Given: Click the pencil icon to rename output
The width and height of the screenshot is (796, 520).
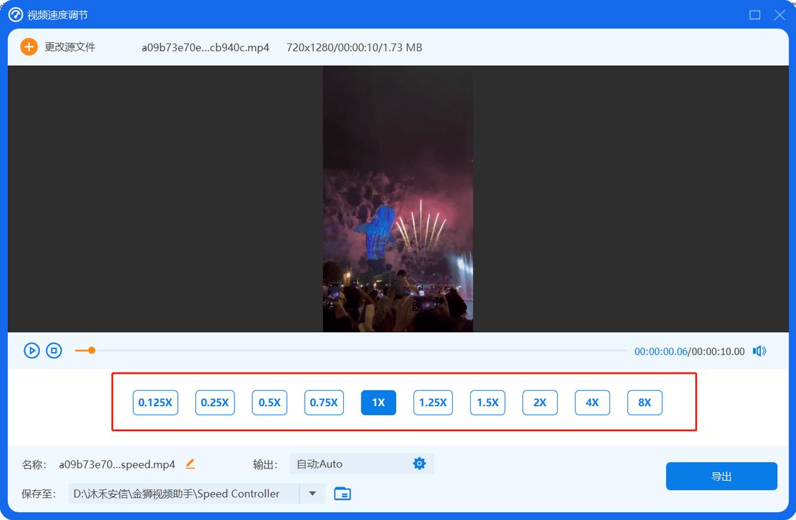Looking at the screenshot, I should click(190, 463).
